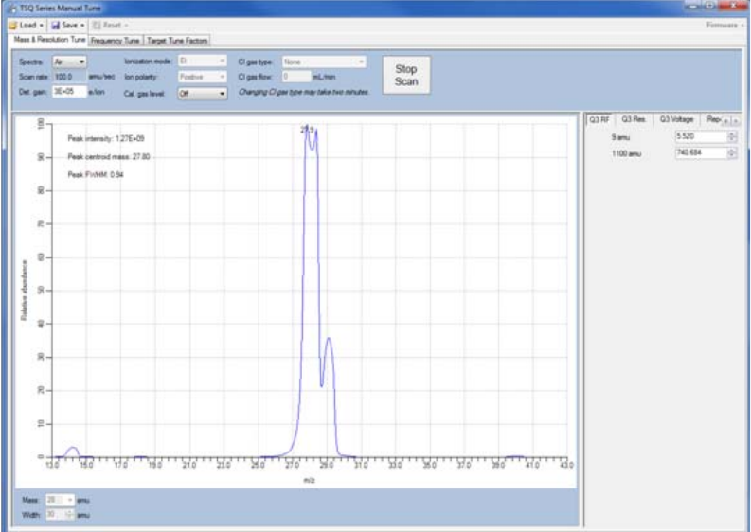Click the 1100 amu value field
The height and width of the screenshot is (532, 751).
click(x=699, y=152)
